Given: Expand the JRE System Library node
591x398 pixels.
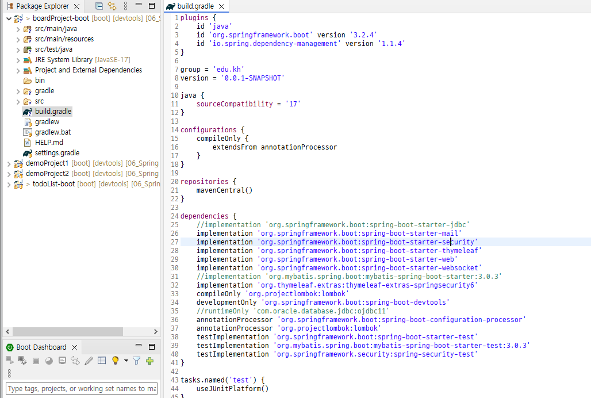Looking at the screenshot, I should click(18, 60).
